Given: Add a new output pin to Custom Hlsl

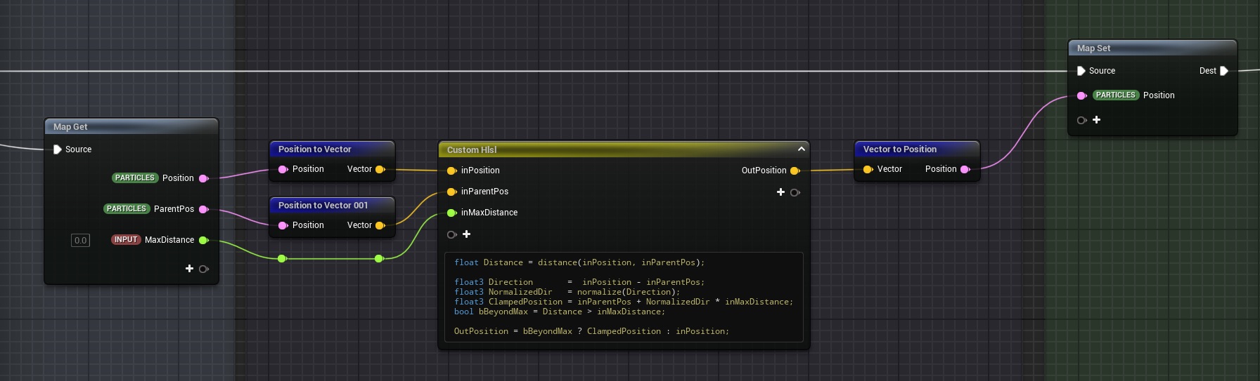Looking at the screenshot, I should pos(780,192).
